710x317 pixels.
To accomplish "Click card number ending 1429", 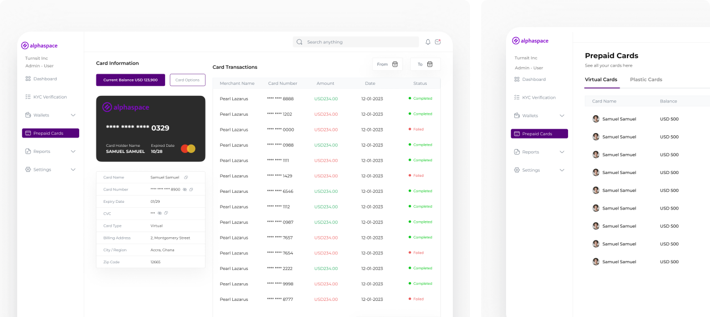I will 280,176.
